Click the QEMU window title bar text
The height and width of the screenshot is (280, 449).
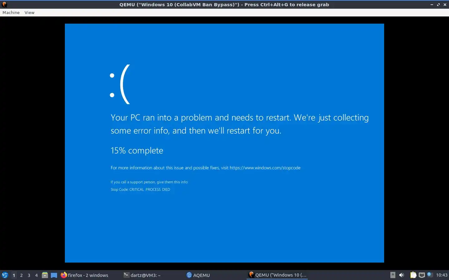(x=224, y=5)
